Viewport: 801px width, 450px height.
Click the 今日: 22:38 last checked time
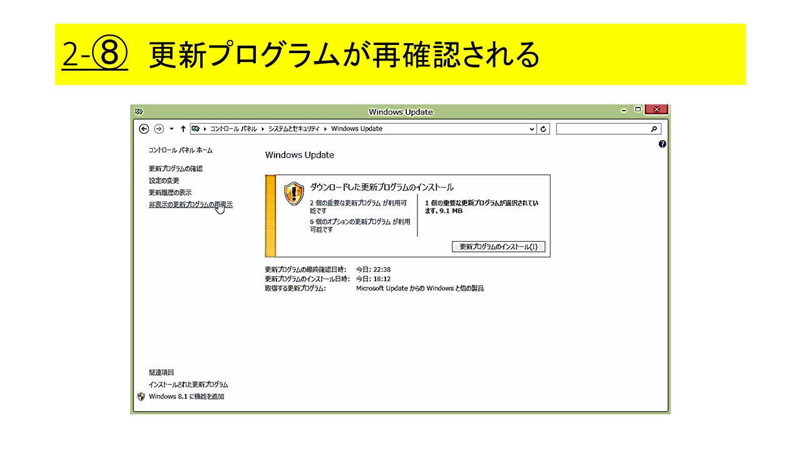(374, 270)
